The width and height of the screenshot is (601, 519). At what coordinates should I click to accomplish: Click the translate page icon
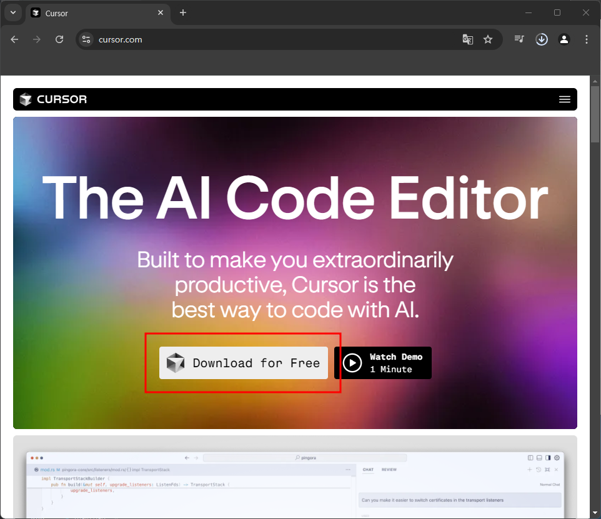tap(467, 39)
